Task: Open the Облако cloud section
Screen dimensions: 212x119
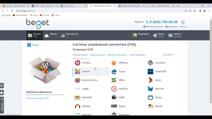Action: 51,35
